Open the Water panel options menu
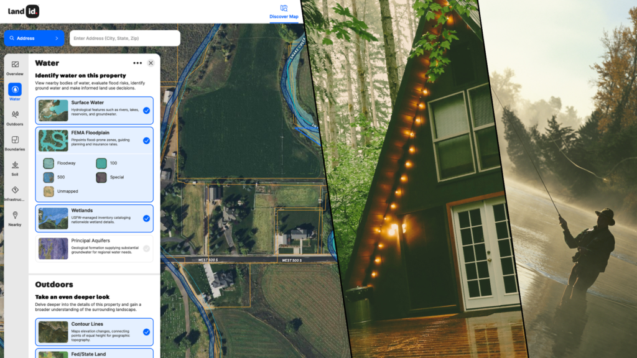The image size is (637, 358). tap(138, 63)
